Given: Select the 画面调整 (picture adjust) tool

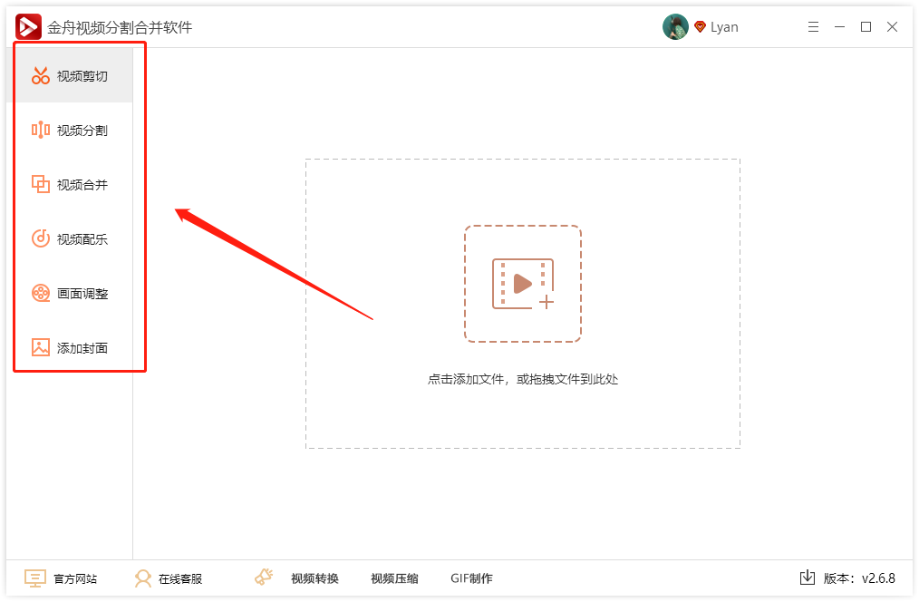Looking at the screenshot, I should pyautogui.click(x=68, y=293).
